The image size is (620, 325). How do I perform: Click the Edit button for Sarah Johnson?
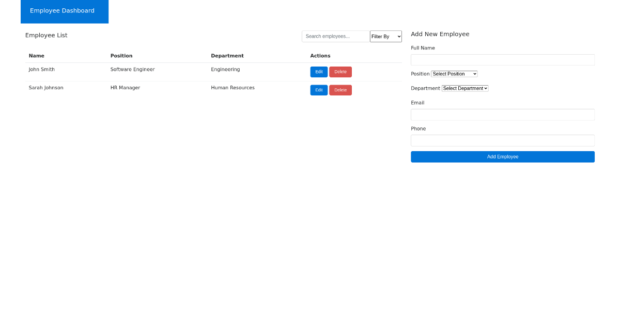tap(318, 90)
